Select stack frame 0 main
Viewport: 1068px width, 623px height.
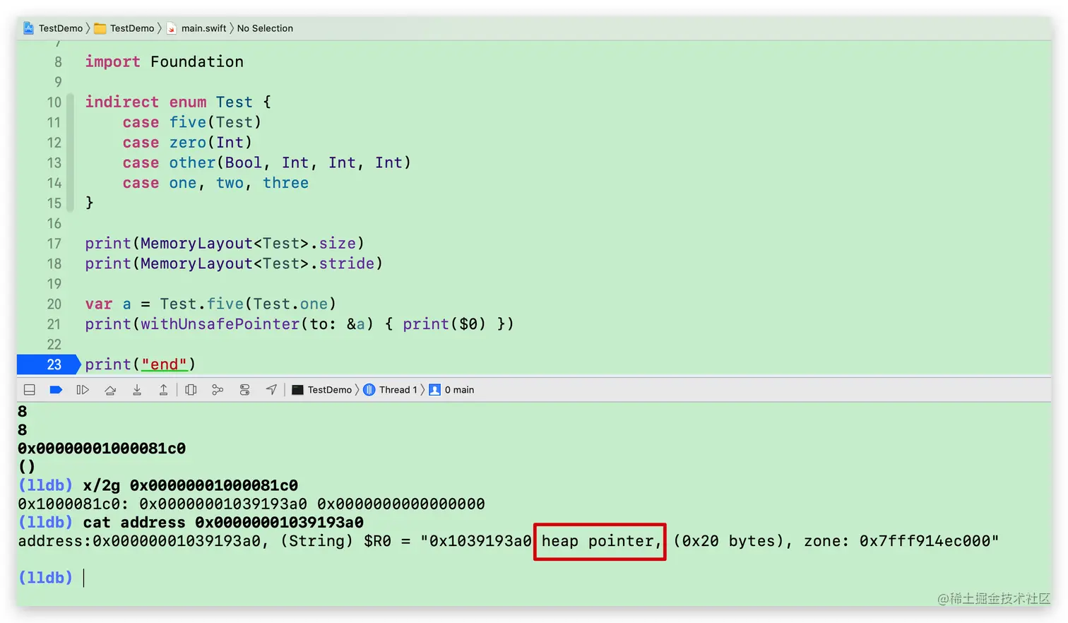451,390
